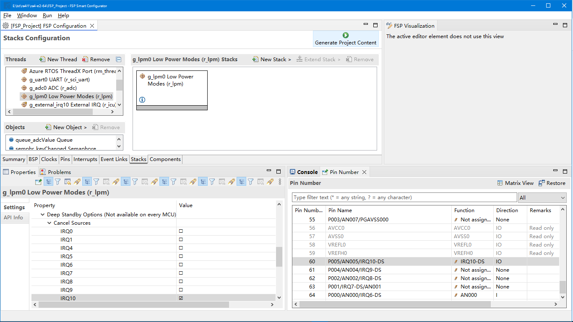Image resolution: width=573 pixels, height=322 pixels.
Task: Open the New Object dropdown menu
Action: (66, 127)
